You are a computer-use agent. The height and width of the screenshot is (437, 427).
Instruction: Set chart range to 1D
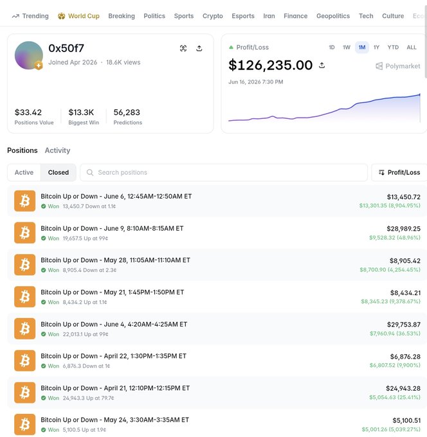point(332,48)
